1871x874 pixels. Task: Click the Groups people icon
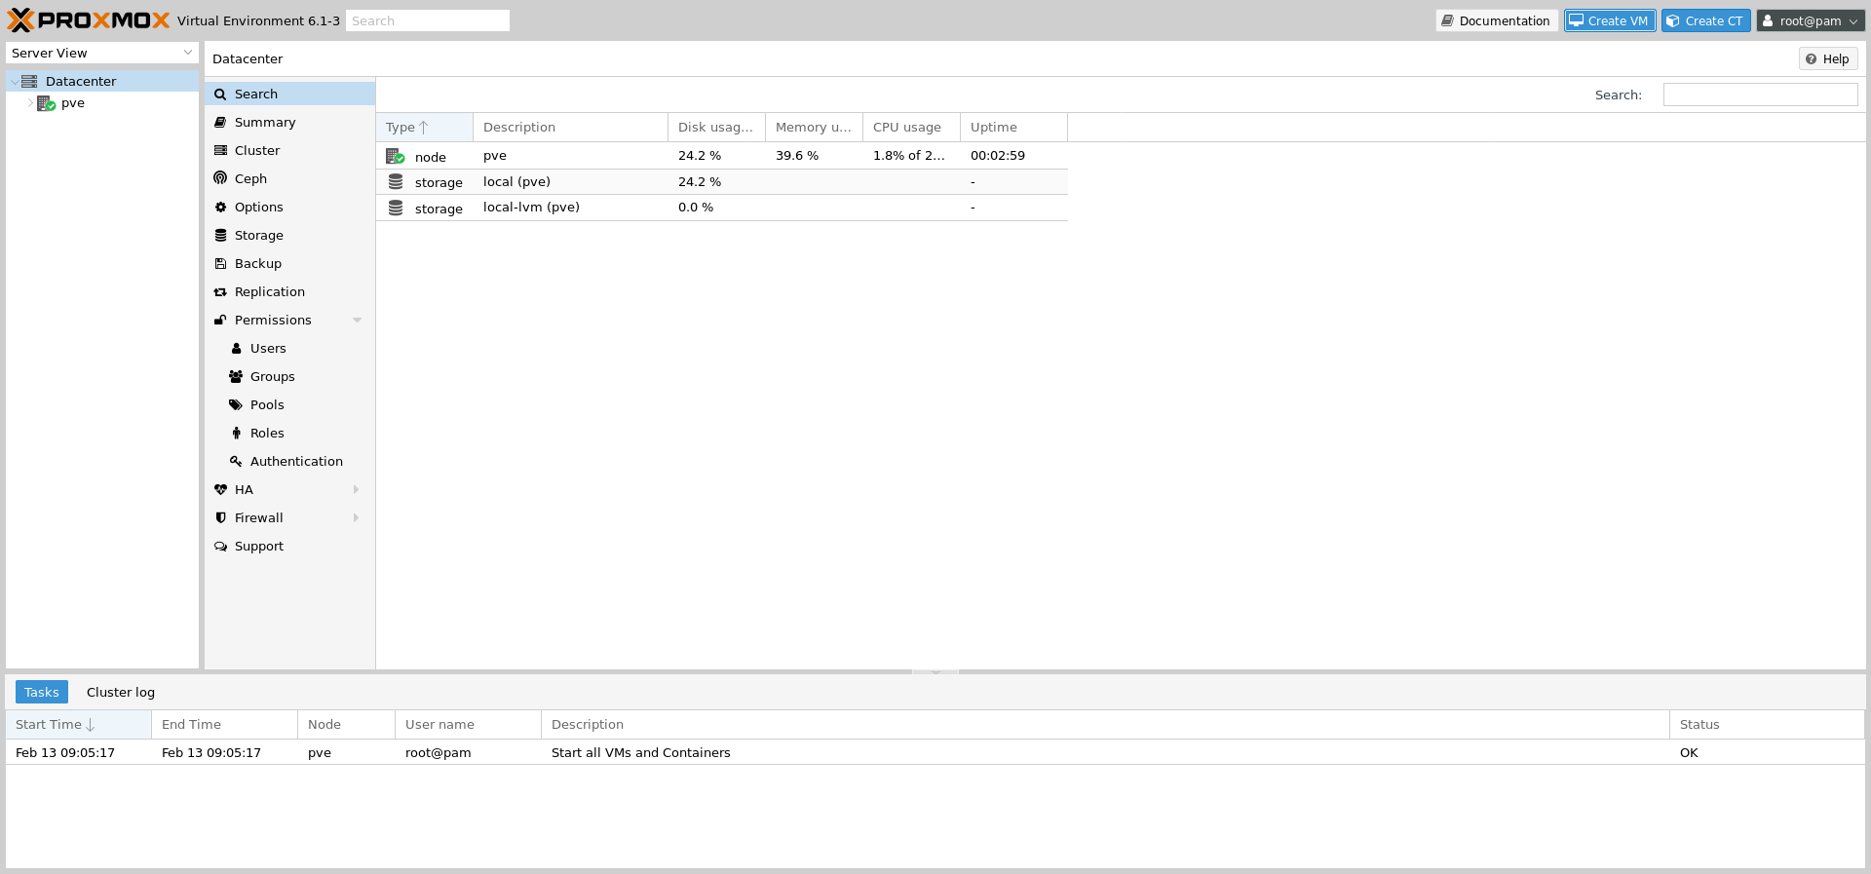point(236,377)
